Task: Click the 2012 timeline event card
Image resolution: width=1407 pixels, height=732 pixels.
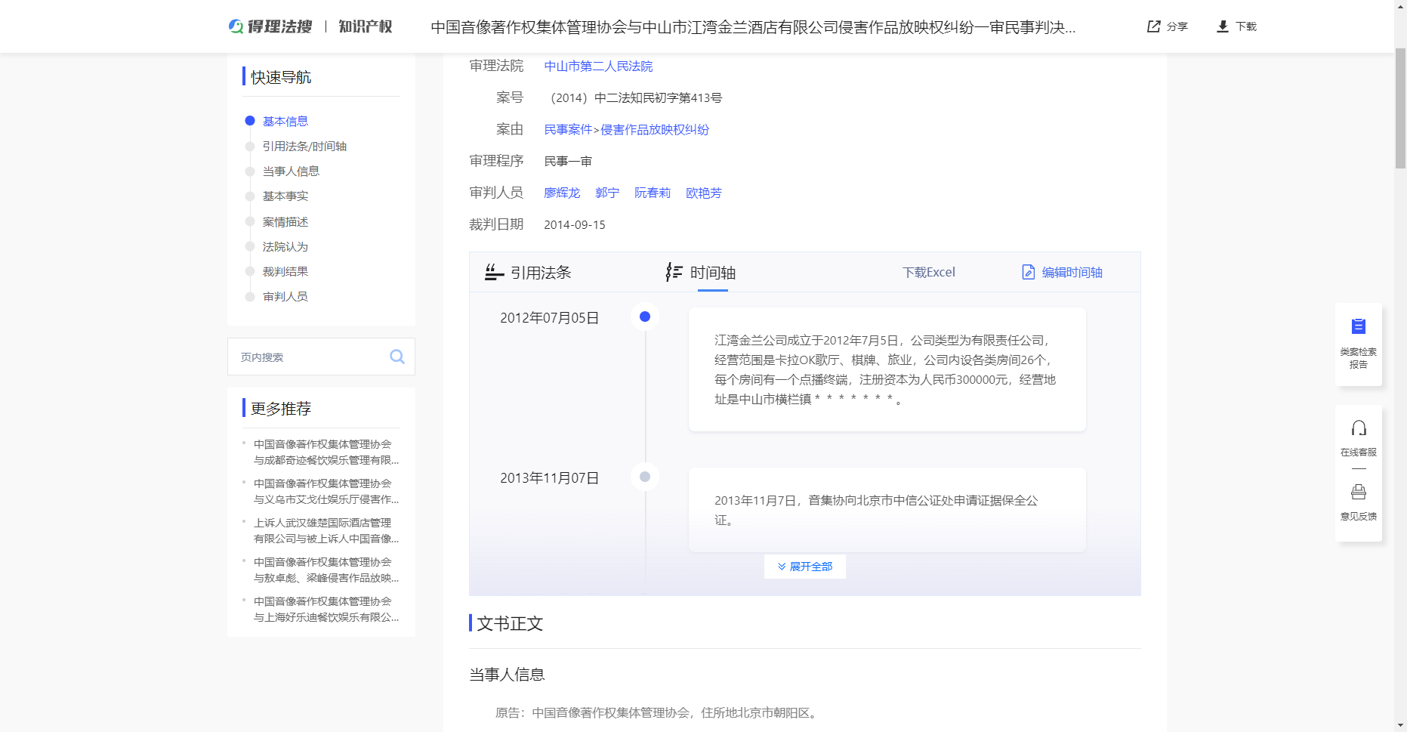Action: (887, 369)
